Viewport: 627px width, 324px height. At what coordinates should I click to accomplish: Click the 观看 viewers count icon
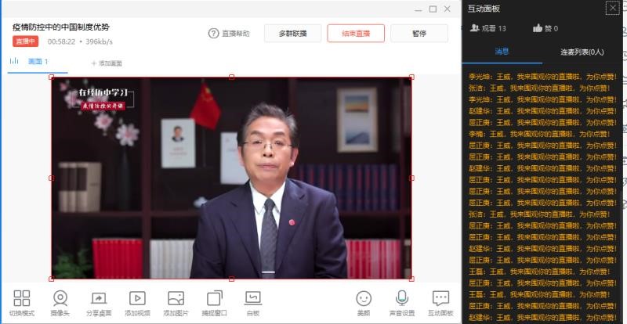click(x=475, y=28)
